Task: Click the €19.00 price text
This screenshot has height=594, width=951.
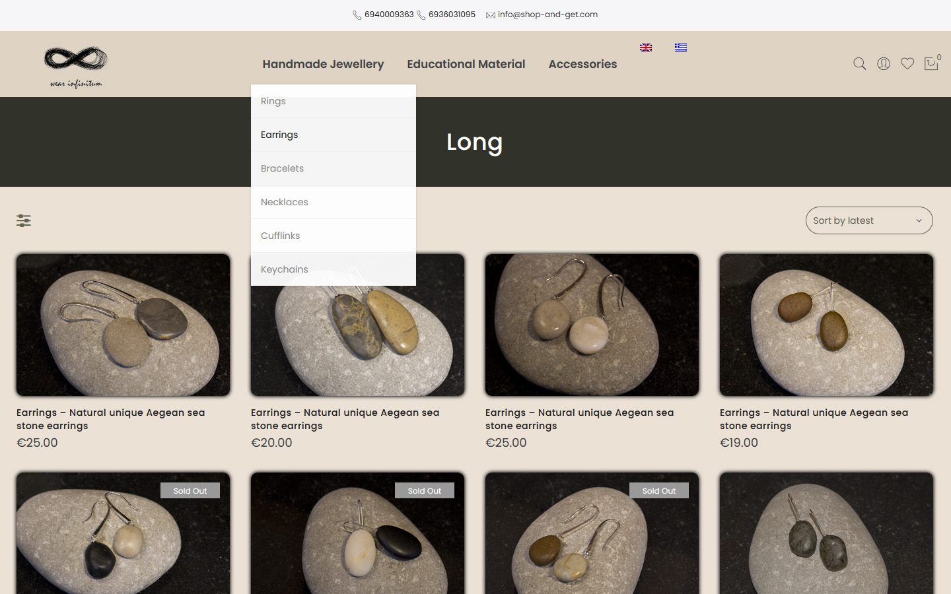Action: [x=739, y=443]
